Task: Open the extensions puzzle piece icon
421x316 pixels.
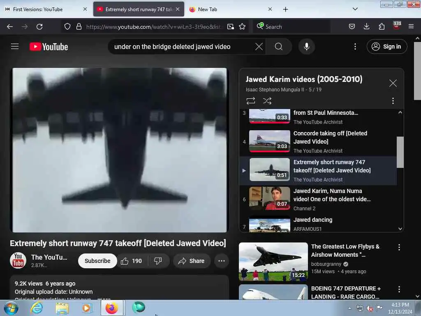Action: pos(382,27)
